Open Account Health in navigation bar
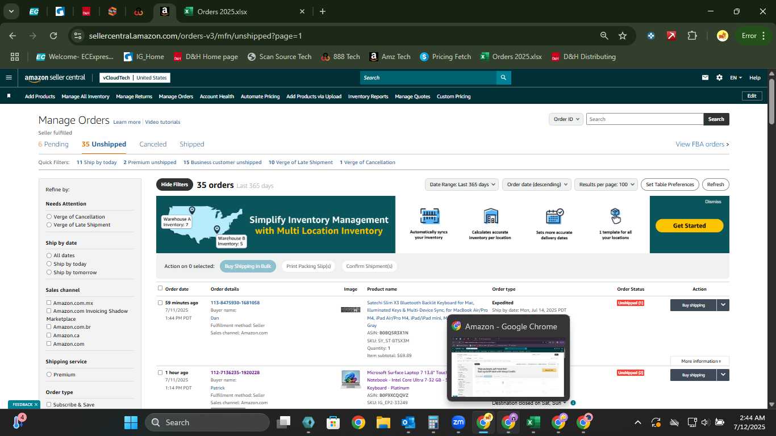776x436 pixels. [x=216, y=97]
